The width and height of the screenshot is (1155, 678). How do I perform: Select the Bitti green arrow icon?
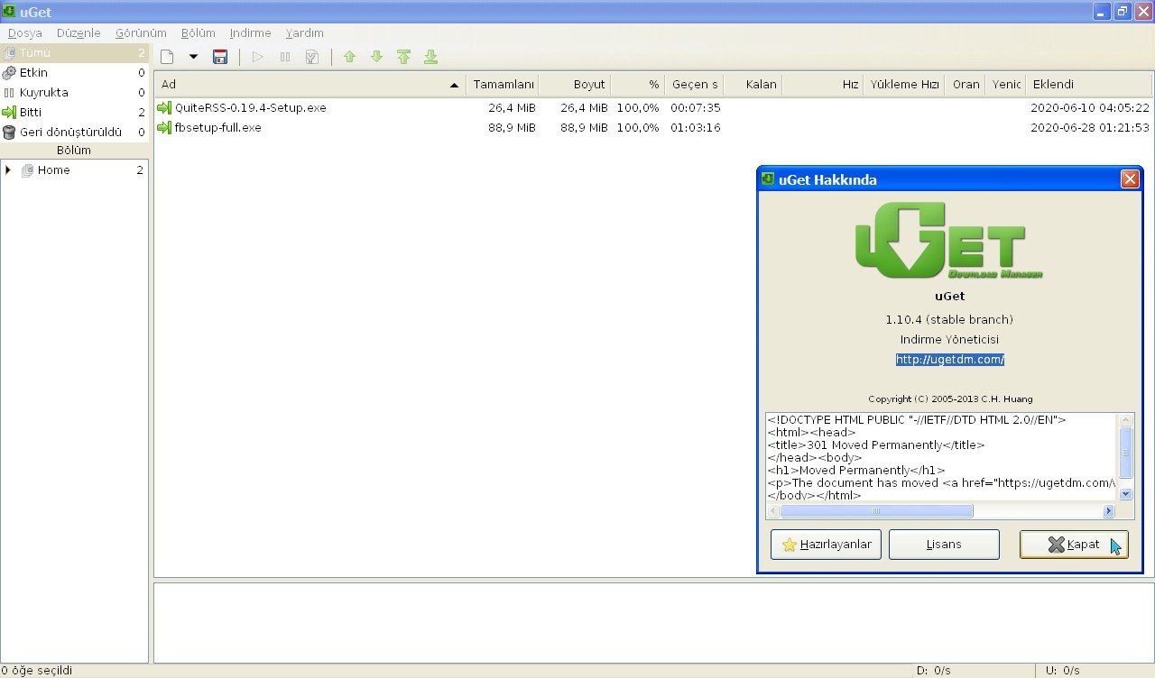tap(9, 113)
